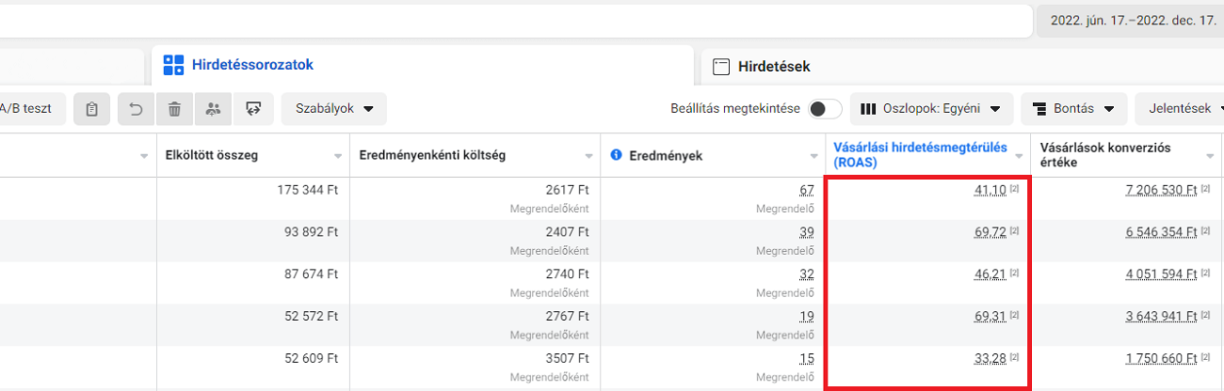Select the Hirdetéssorozatok tab
1224x391 pixels.
(252, 65)
